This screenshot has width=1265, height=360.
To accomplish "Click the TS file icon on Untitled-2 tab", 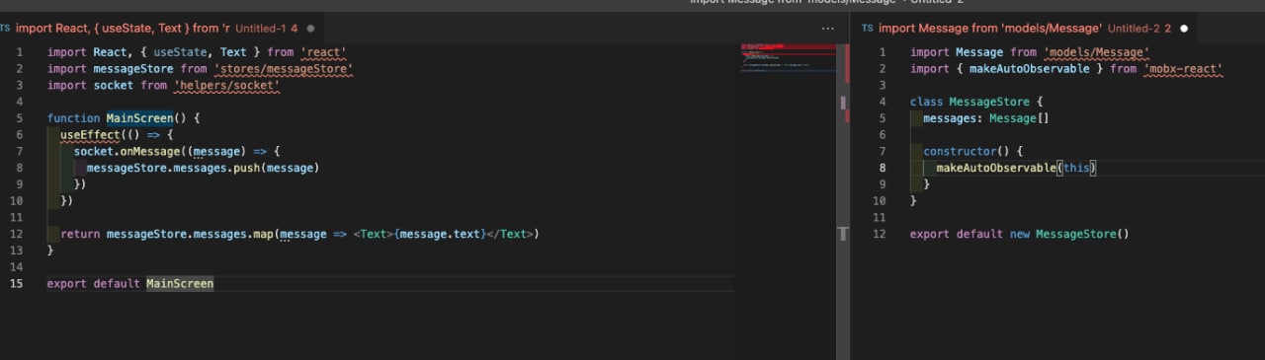I will click(x=868, y=29).
